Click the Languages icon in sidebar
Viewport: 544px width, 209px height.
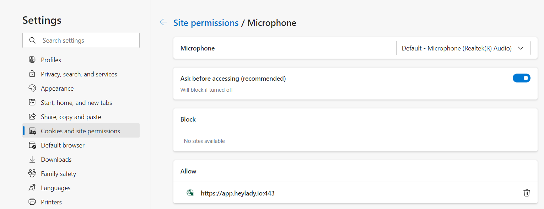(x=32, y=188)
